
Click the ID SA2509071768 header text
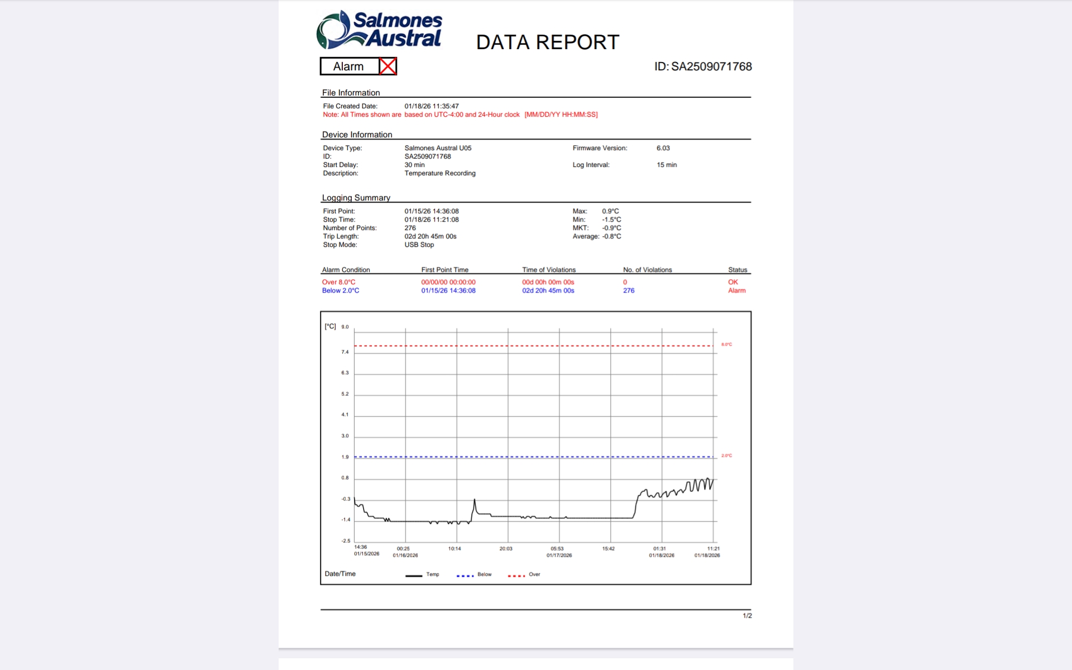[702, 66]
